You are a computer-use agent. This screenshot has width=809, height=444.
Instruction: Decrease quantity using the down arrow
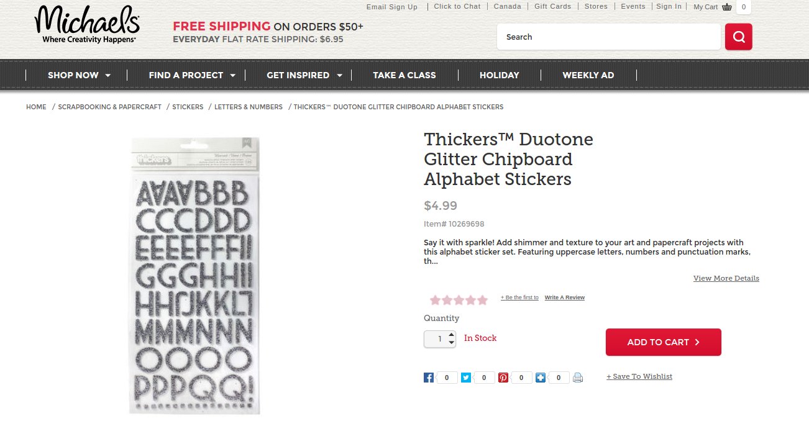[x=450, y=342]
